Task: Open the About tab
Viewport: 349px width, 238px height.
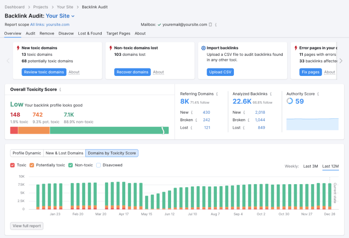Action: [140, 33]
